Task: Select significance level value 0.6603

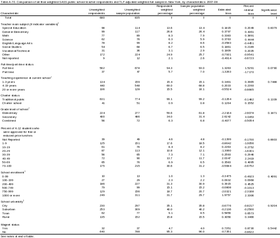Action: click(x=272, y=140)
